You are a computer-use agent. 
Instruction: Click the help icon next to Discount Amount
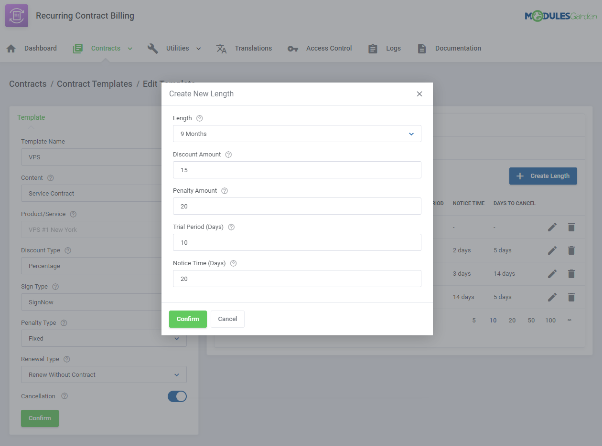[228, 154]
